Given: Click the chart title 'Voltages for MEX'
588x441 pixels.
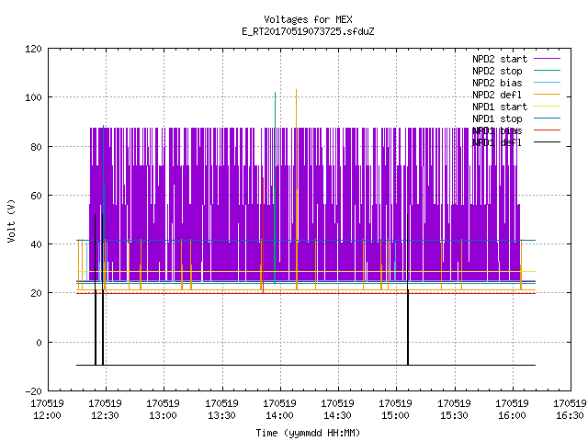Looking at the screenshot, I should [308, 19].
